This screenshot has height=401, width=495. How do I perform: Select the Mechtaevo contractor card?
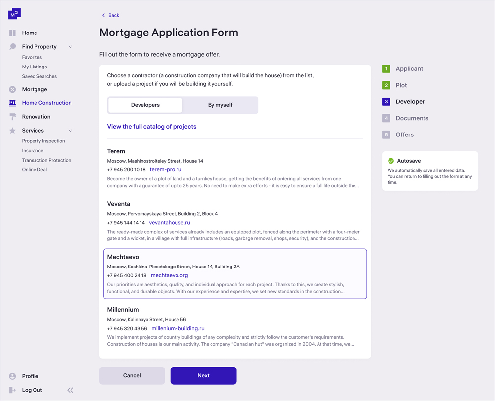click(235, 273)
